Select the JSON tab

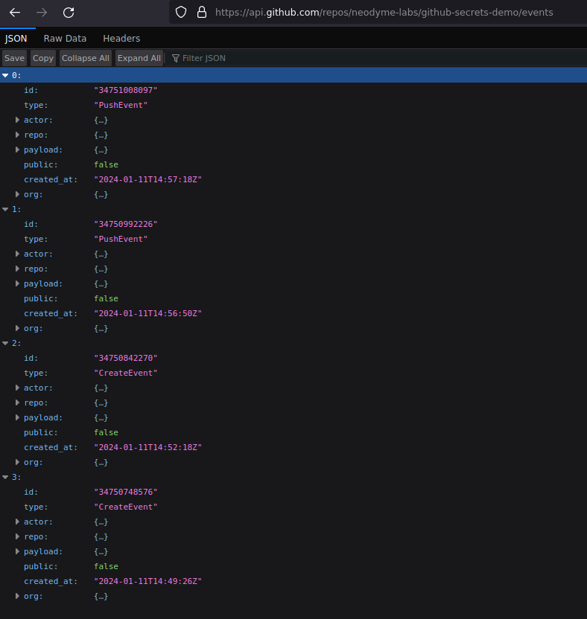pyautogui.click(x=16, y=38)
